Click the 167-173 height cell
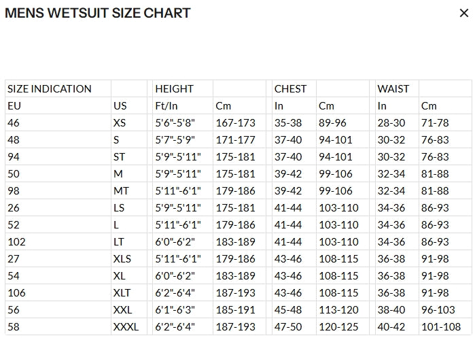Screen dimensions: 475x340 pyautogui.click(x=239, y=122)
